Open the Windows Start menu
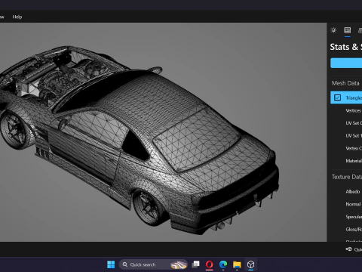Viewport: 362px width, 272px height. pyautogui.click(x=111, y=264)
